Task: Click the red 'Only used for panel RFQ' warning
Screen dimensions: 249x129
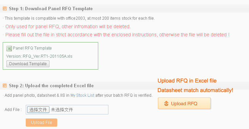Action: click(x=67, y=26)
